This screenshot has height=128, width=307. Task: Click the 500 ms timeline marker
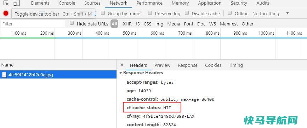[x=129, y=33]
